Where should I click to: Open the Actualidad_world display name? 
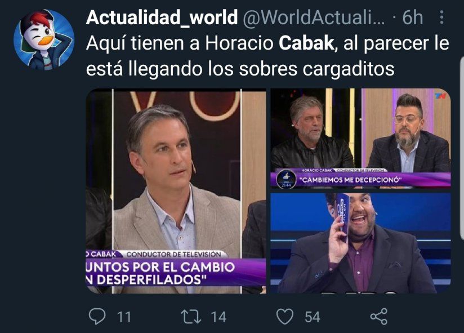(x=162, y=17)
